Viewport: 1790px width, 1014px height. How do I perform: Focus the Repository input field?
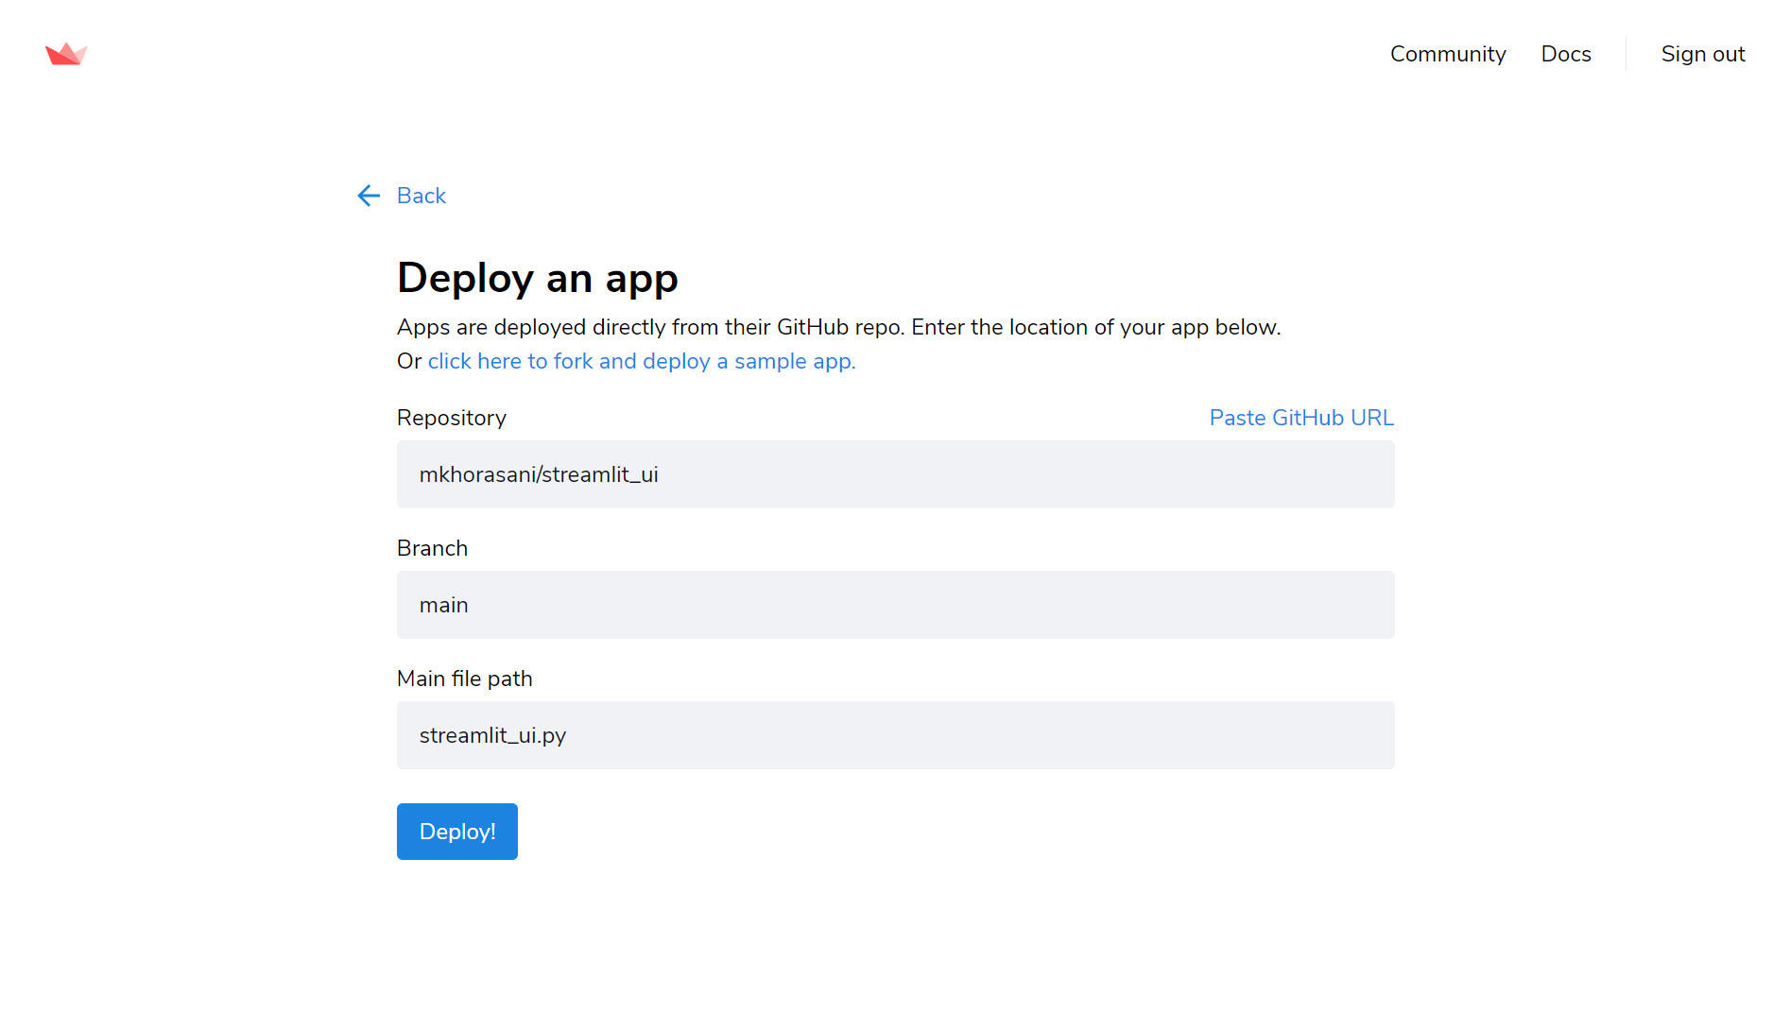894,474
